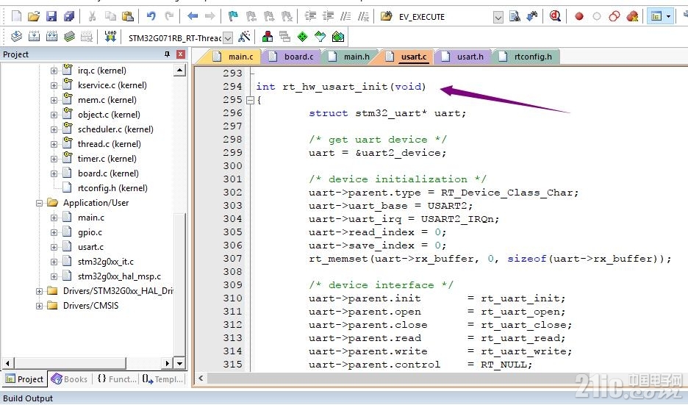Screen dimensions: 688x405
Task: Open the Functions panel tab
Action: pos(117,379)
